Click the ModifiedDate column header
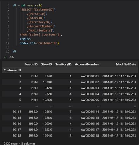Screen dimensions: 139x145 click(x=126, y=64)
